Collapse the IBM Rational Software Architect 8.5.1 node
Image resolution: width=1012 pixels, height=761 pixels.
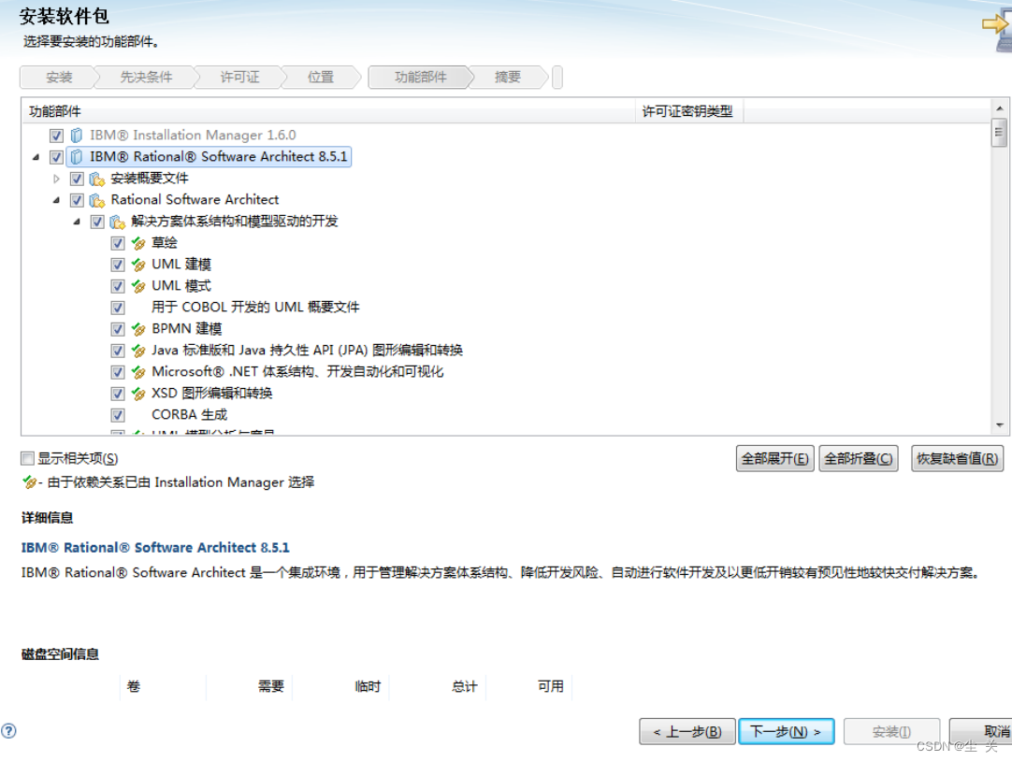(x=36, y=156)
